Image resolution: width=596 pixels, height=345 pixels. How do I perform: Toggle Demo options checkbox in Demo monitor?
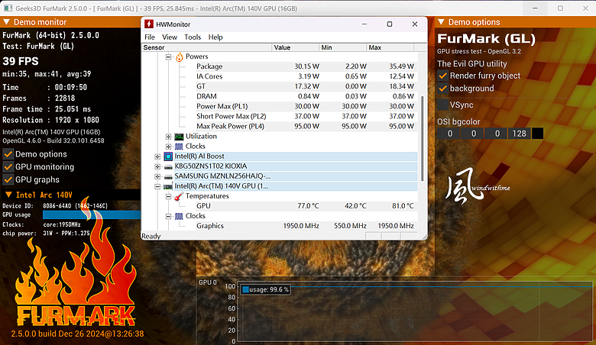click(x=8, y=154)
